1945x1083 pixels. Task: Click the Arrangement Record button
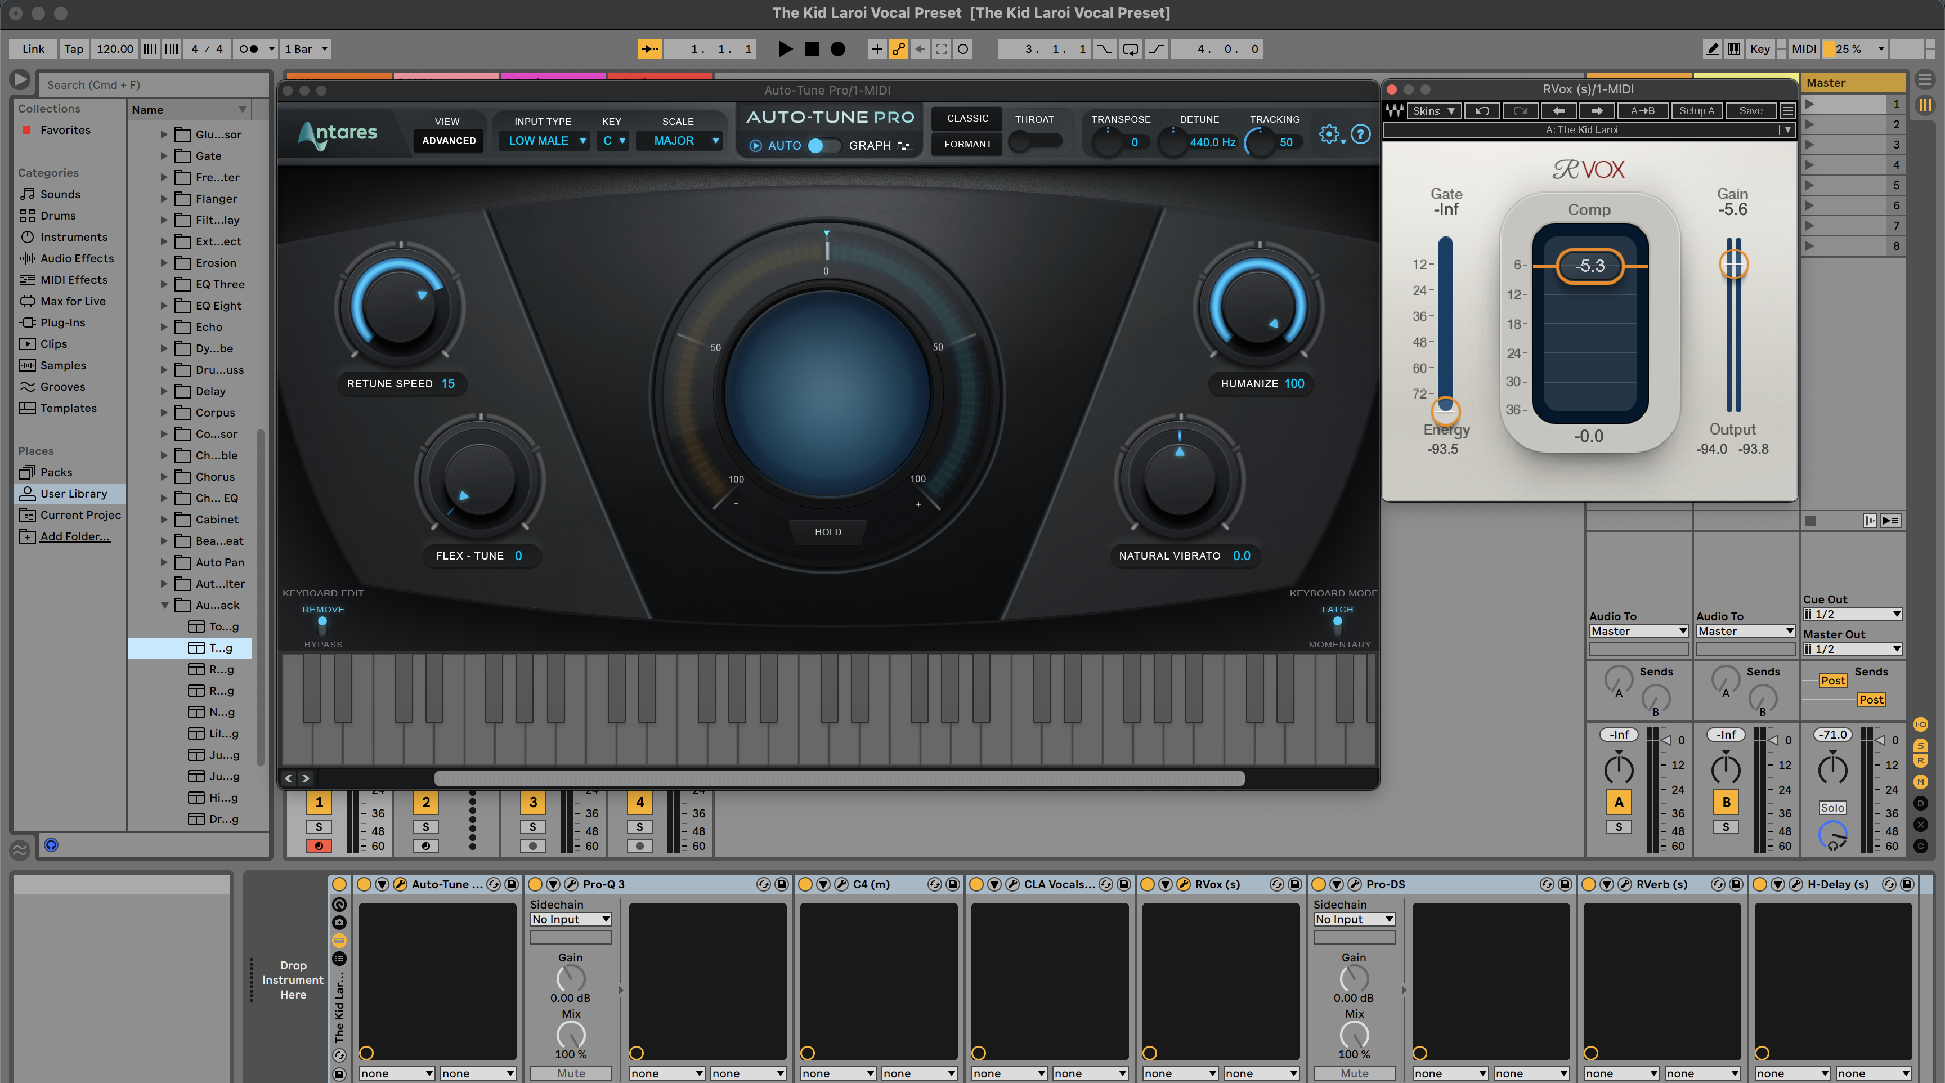coord(837,49)
